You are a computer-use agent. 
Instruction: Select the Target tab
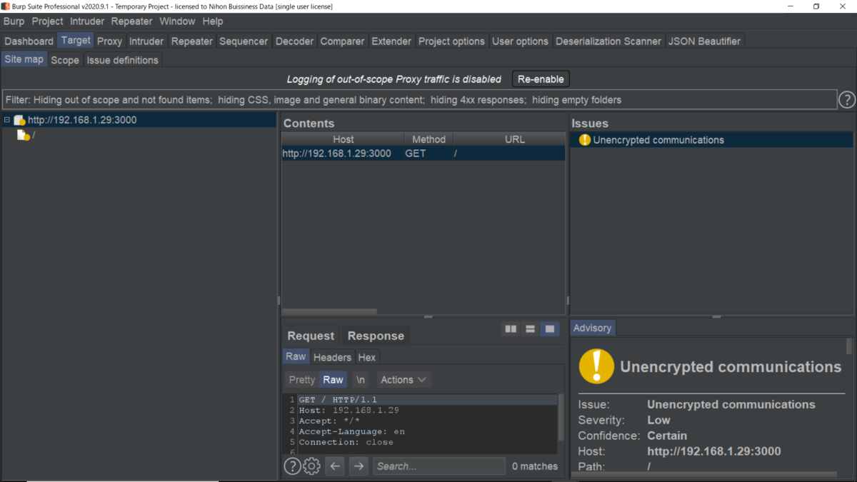coord(76,41)
